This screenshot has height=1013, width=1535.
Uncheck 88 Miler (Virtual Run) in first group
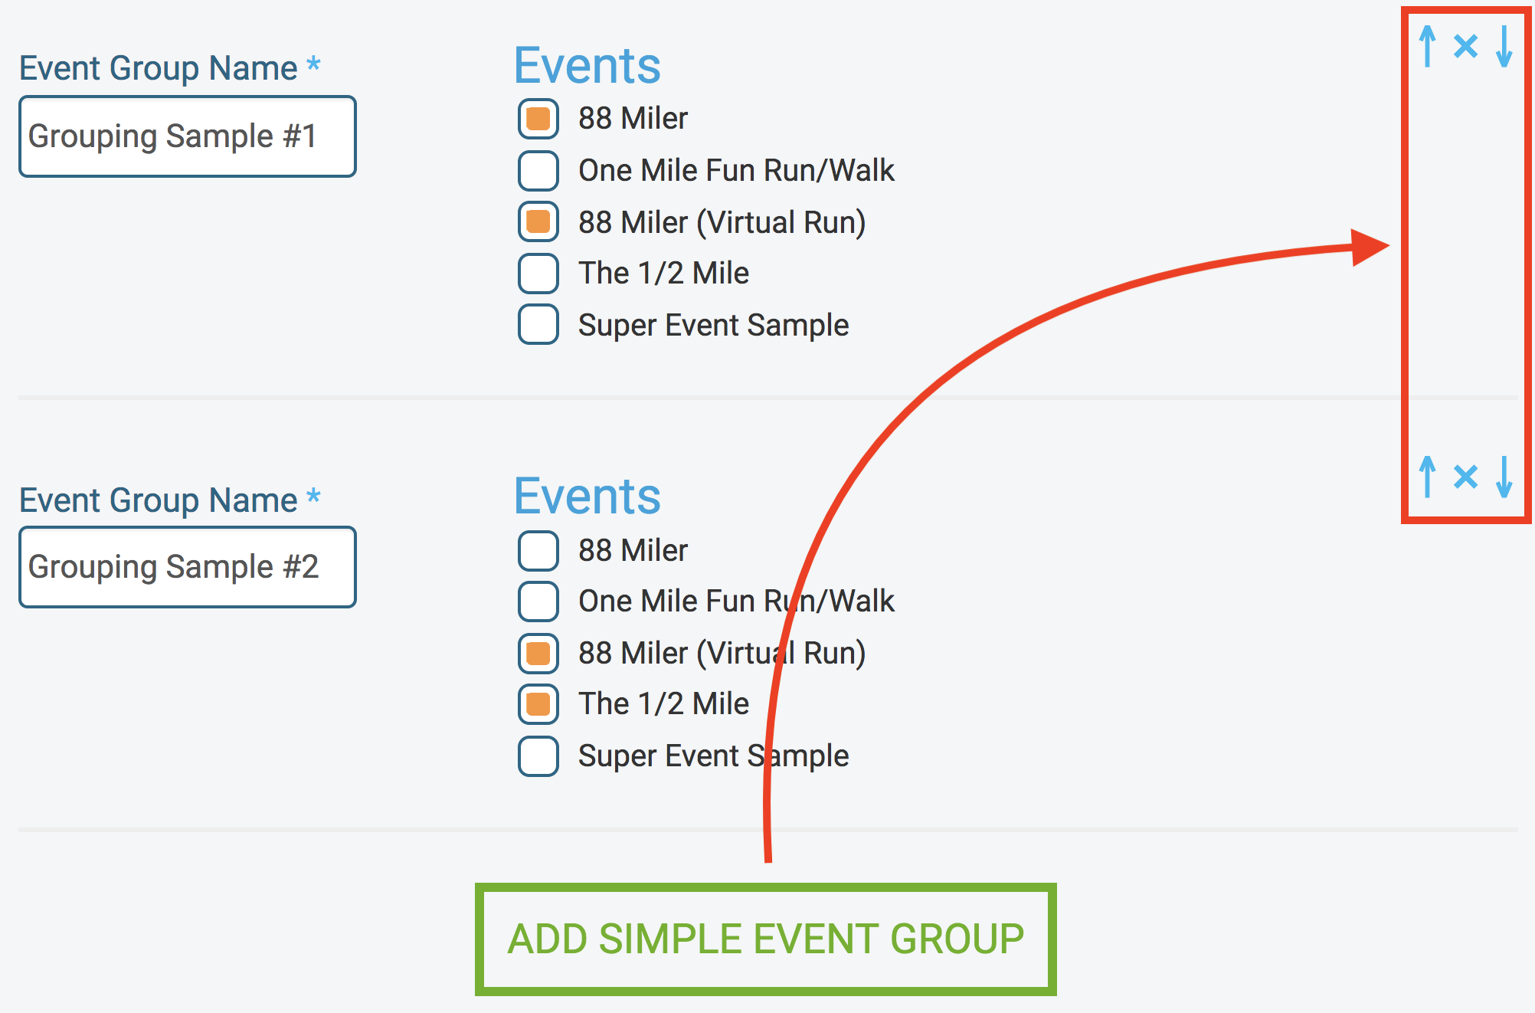click(x=538, y=222)
